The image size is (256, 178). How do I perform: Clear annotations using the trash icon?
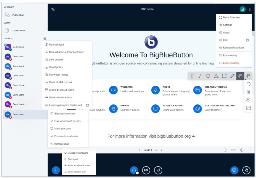point(248,92)
